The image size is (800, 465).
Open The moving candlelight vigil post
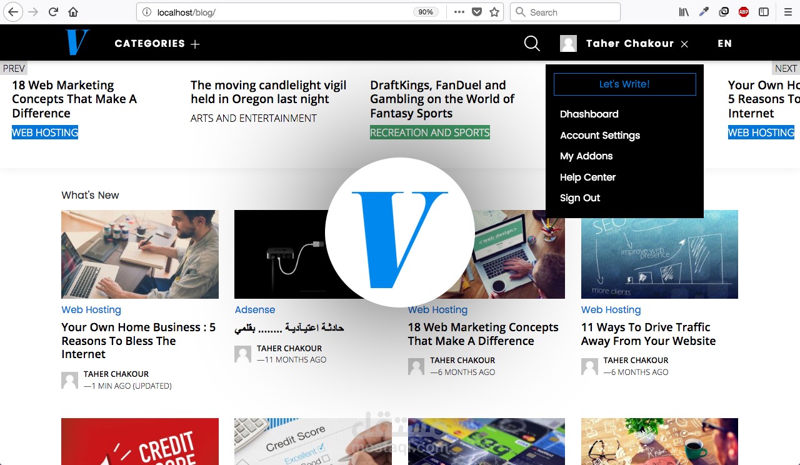[268, 92]
